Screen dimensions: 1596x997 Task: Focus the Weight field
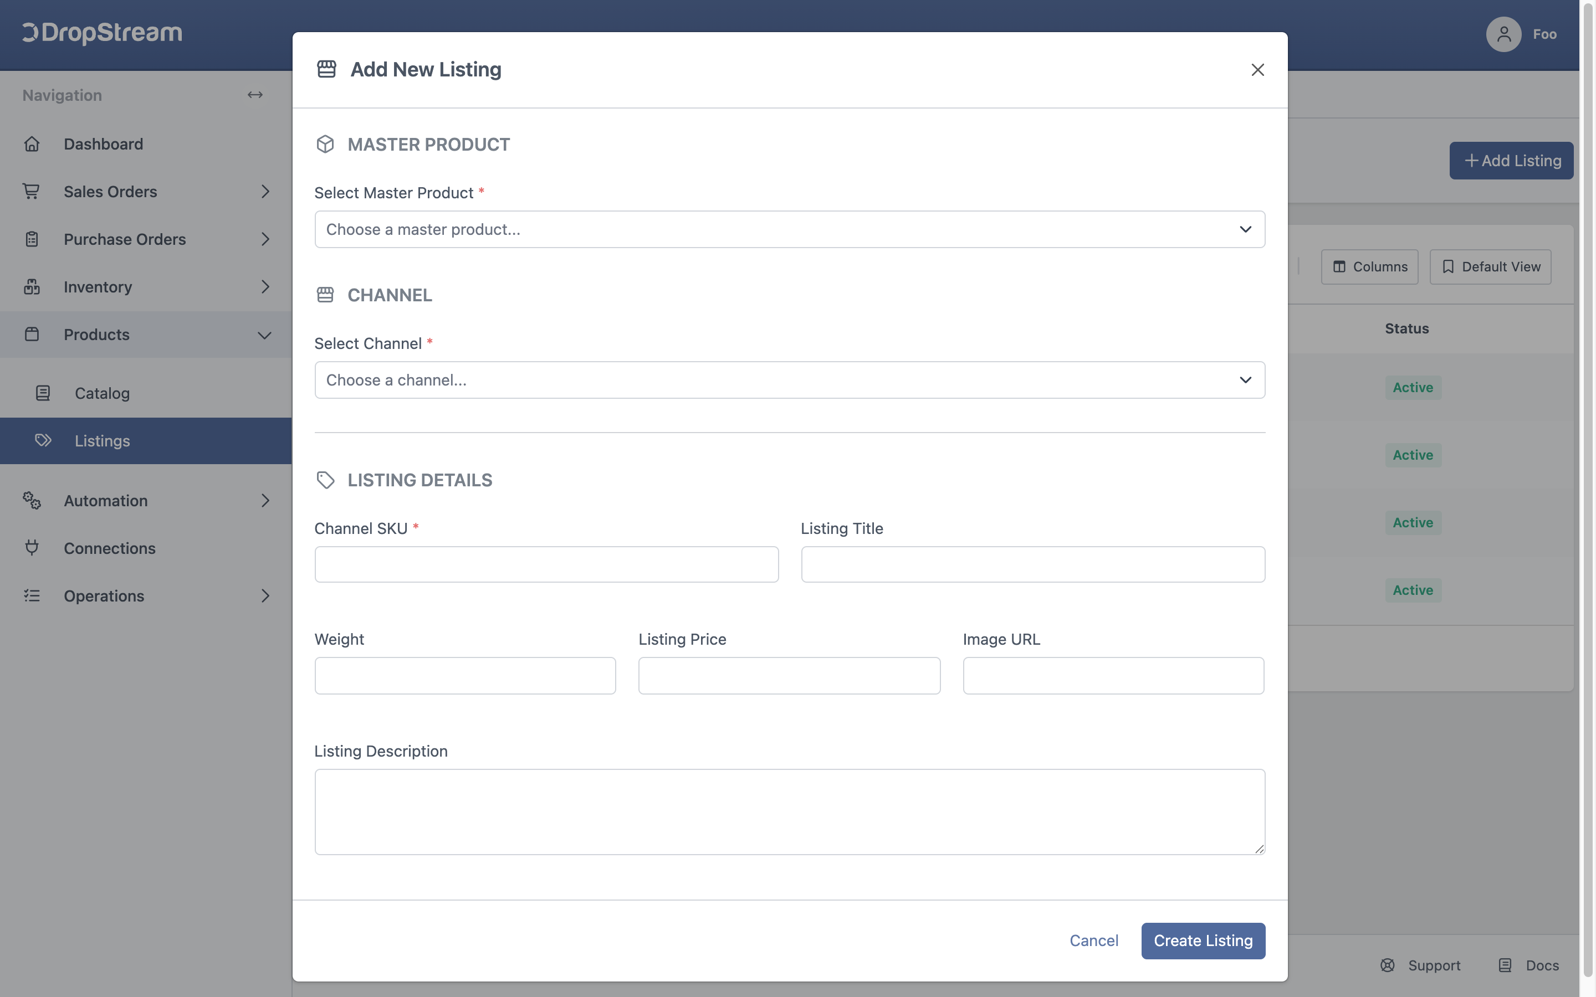click(465, 675)
